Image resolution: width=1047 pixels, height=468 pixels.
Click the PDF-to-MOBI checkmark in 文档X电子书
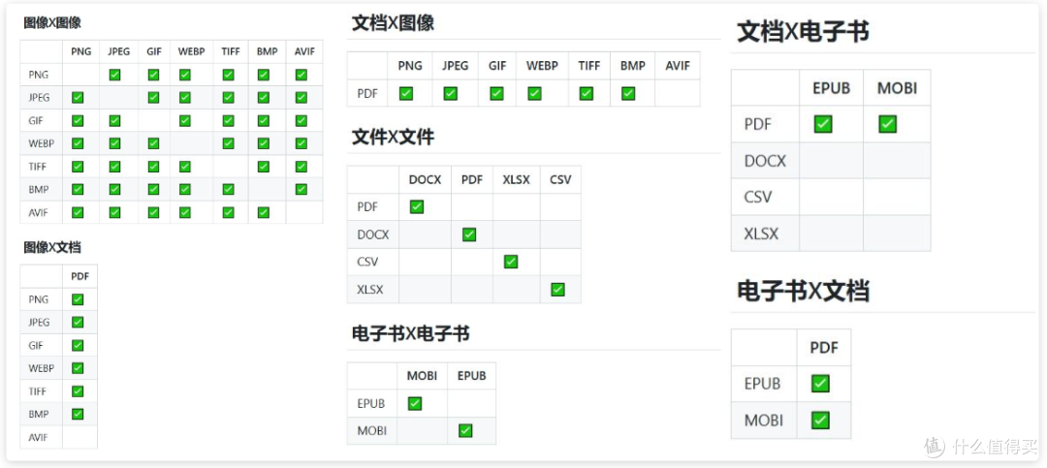click(887, 124)
